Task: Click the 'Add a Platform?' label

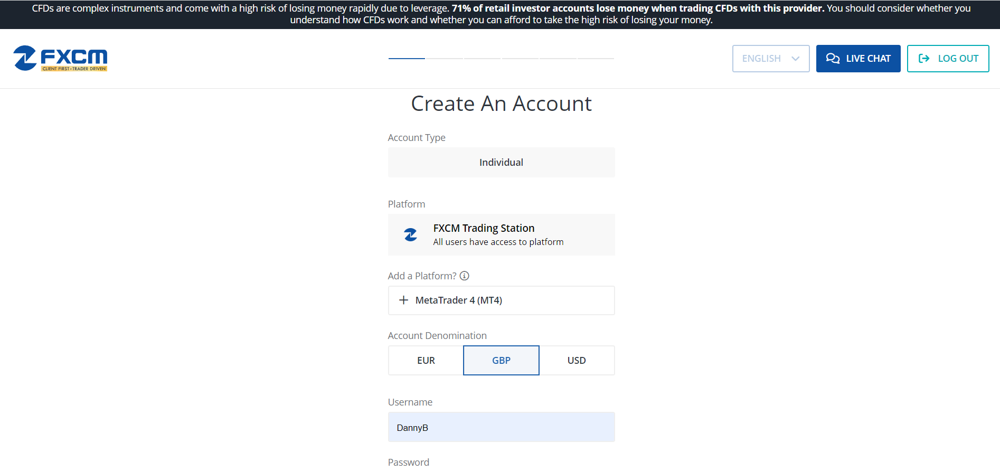Action: click(x=422, y=276)
